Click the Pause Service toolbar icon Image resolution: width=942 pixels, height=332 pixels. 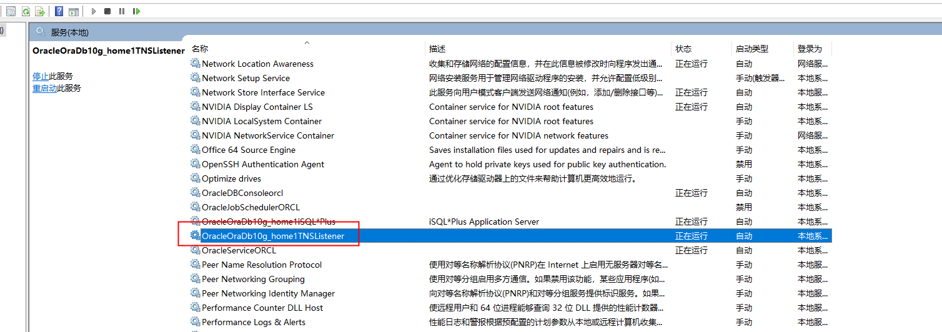tap(122, 11)
